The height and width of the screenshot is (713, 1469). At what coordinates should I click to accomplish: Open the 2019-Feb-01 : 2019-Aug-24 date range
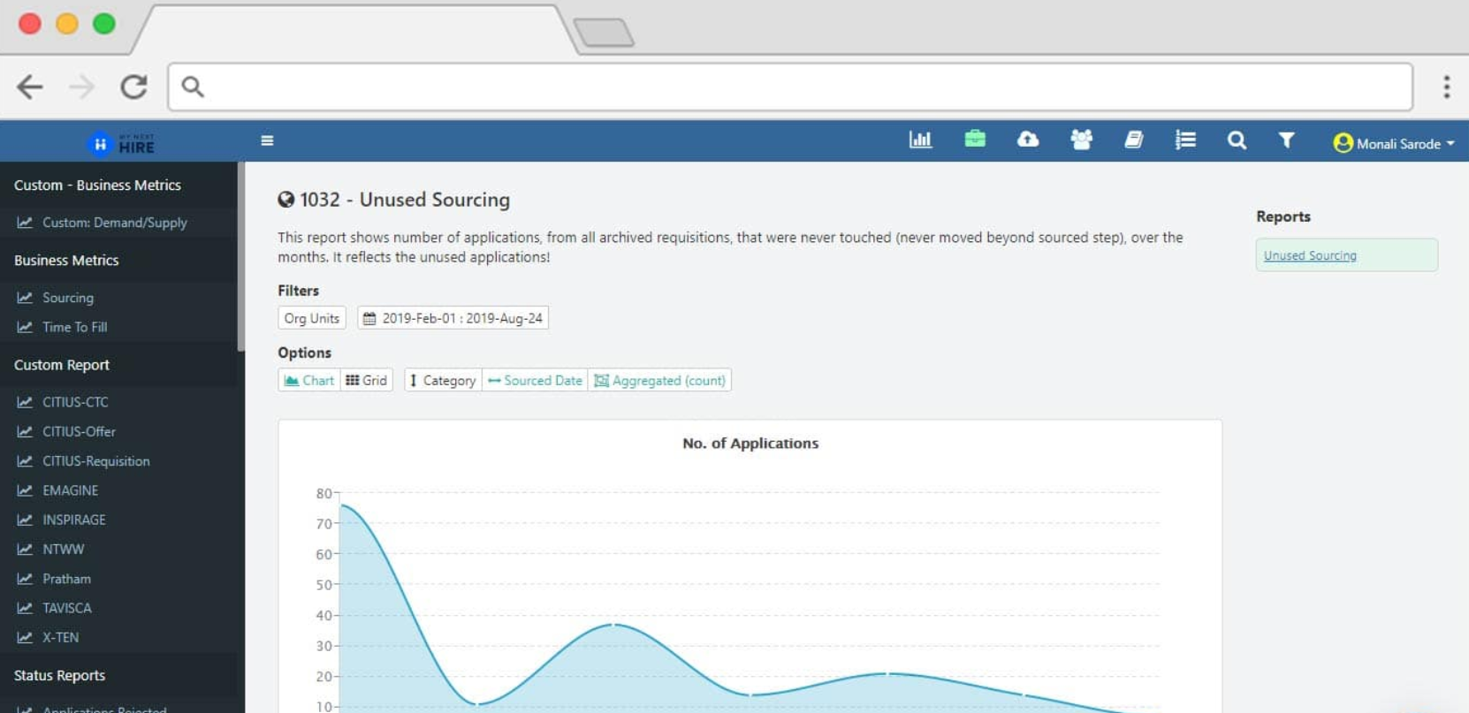pos(453,318)
